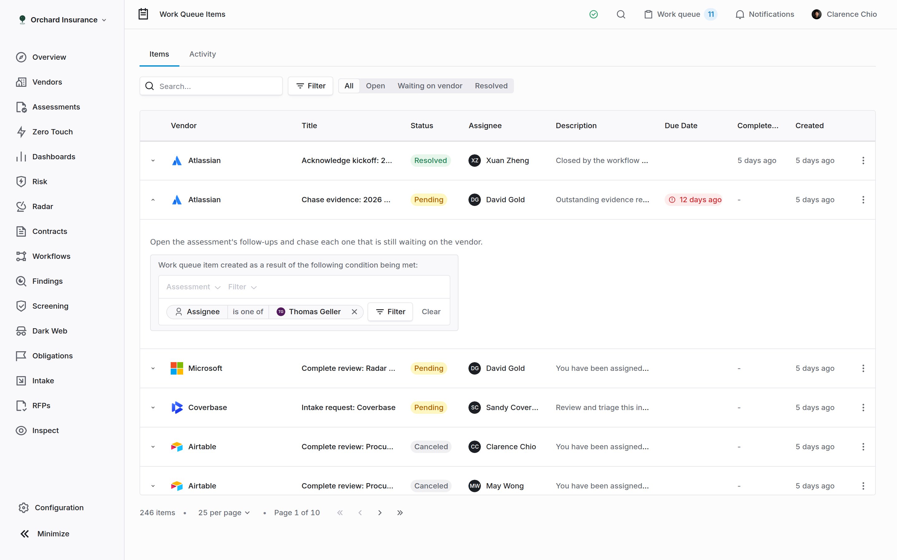This screenshot has width=897, height=560.
Task: Go to the next page
Action: (x=380, y=513)
